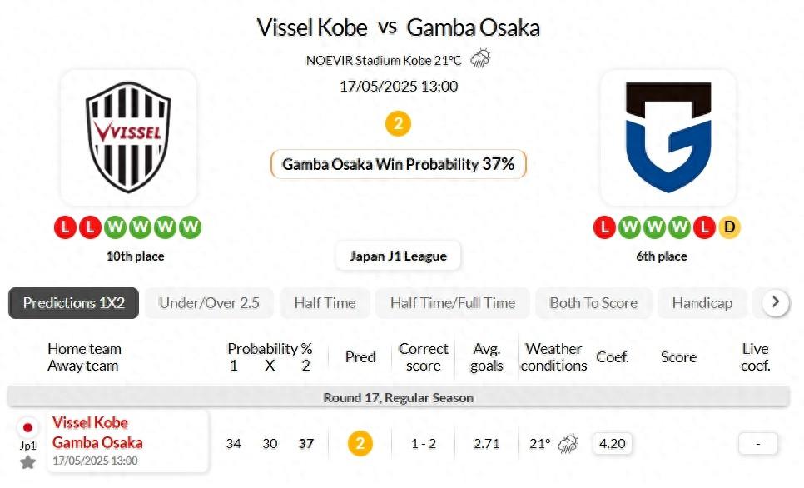
Task: Click the 4.20 coefficient button
Action: [x=613, y=444]
